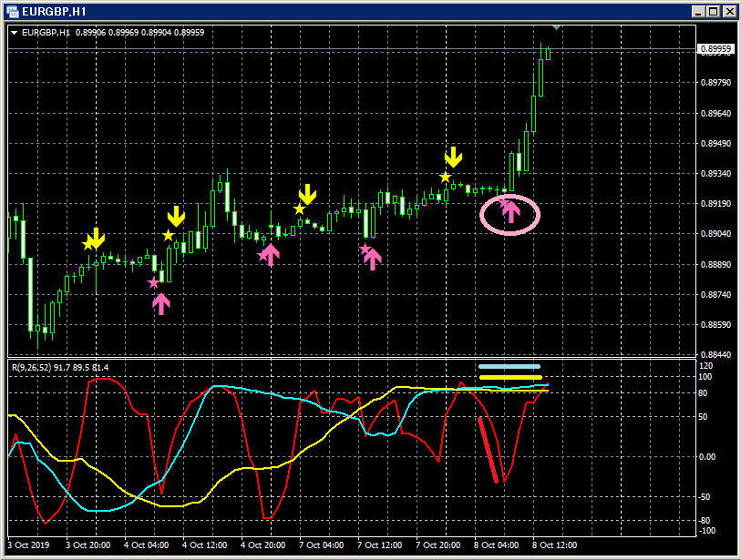Click the 0.89040 price scale label
741x560 pixels.
[715, 234]
